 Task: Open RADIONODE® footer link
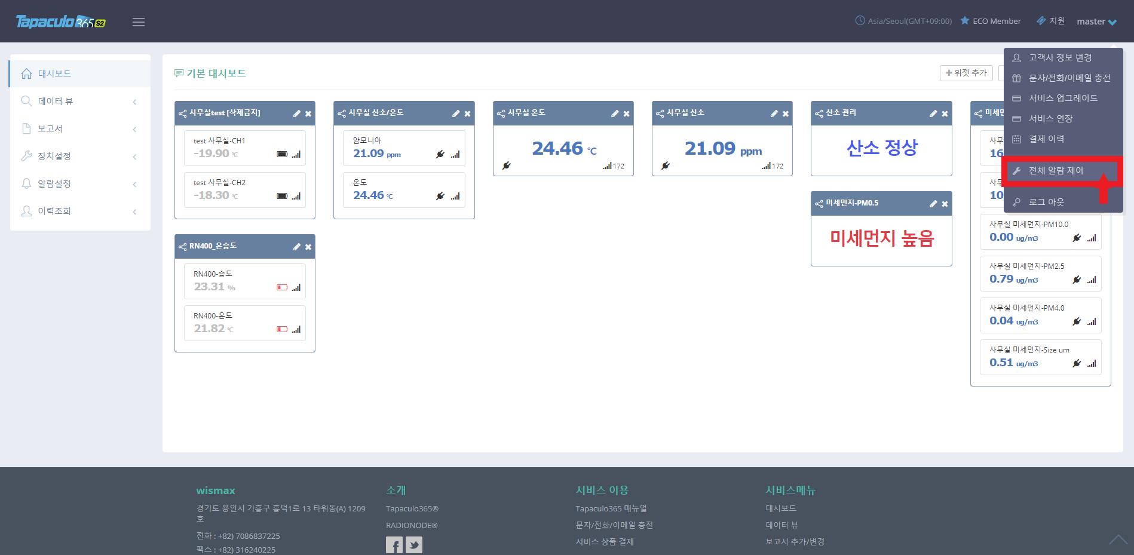click(412, 525)
